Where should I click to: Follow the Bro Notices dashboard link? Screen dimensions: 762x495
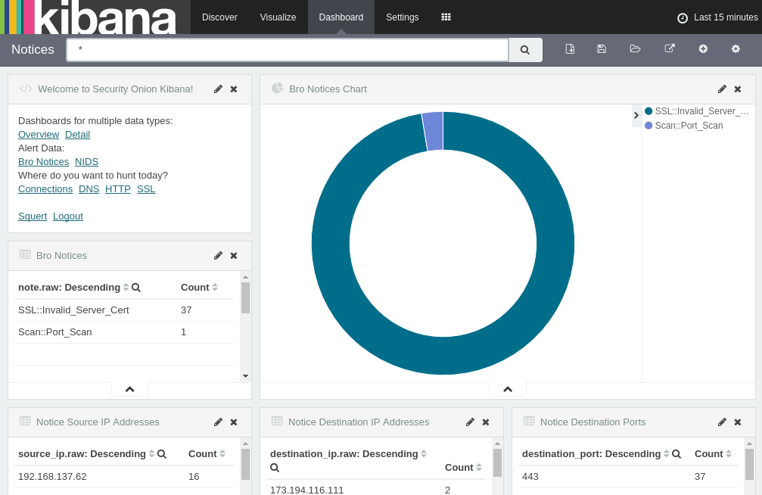[x=43, y=161]
